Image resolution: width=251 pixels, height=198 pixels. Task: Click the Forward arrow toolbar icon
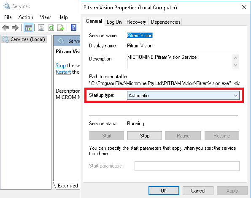pos(15,27)
